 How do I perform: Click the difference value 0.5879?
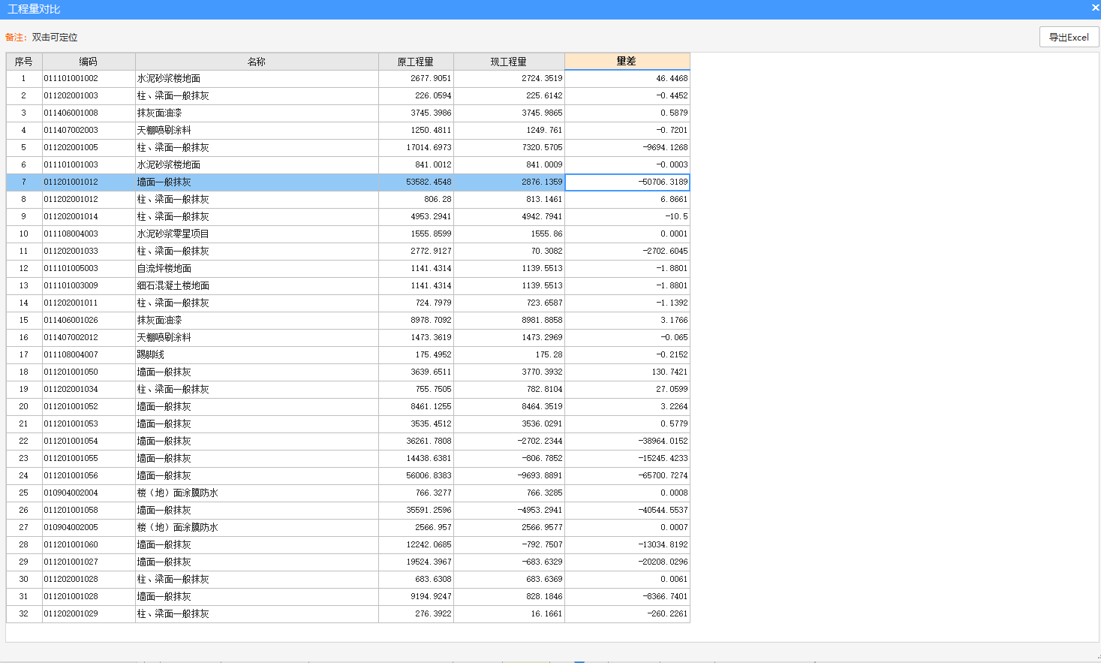tap(627, 113)
